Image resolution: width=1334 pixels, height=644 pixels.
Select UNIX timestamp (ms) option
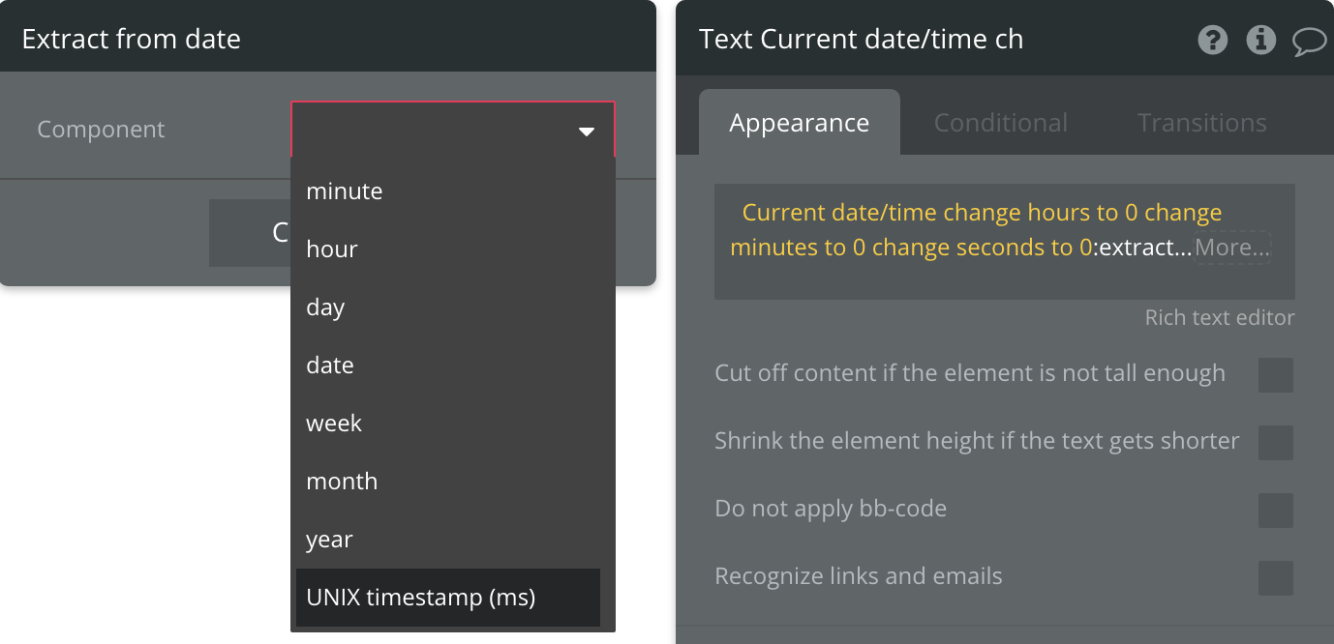click(421, 598)
